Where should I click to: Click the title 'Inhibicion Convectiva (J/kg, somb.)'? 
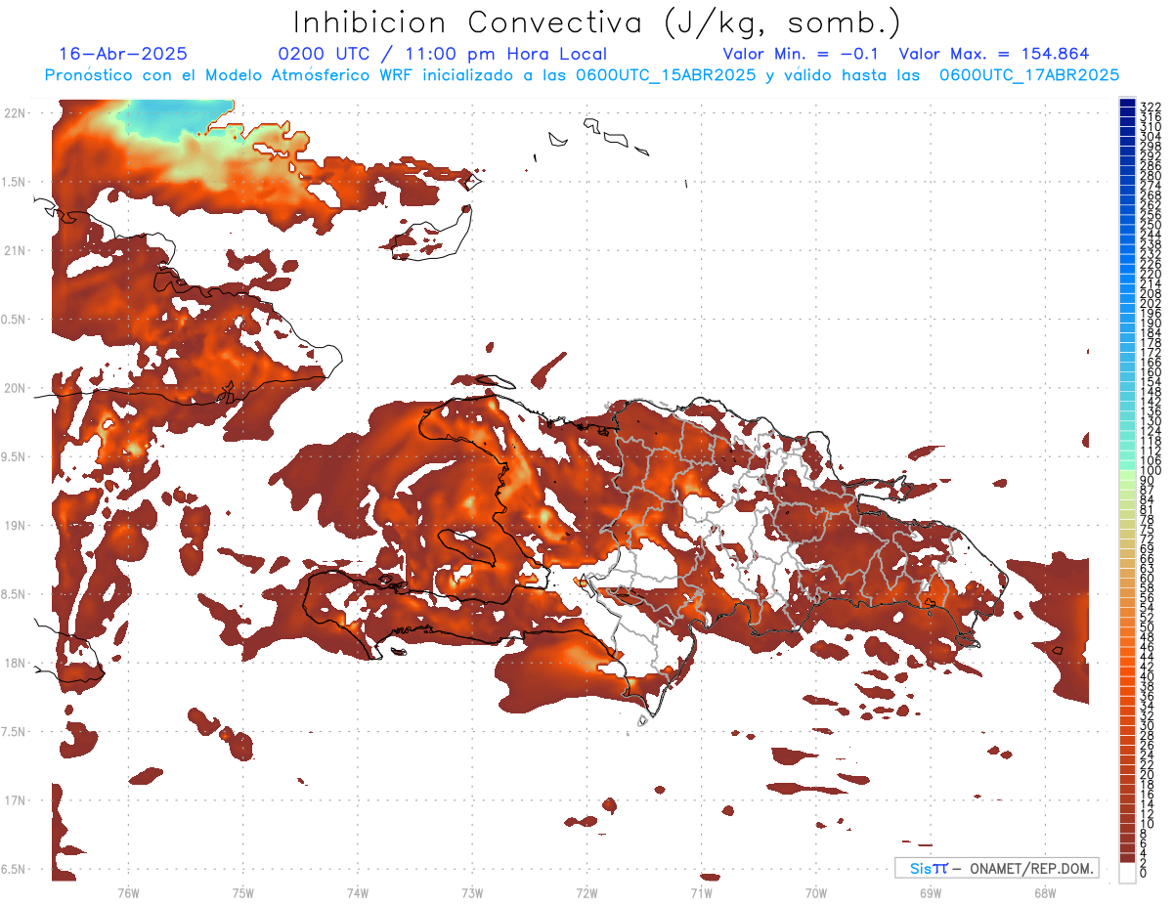(x=597, y=23)
